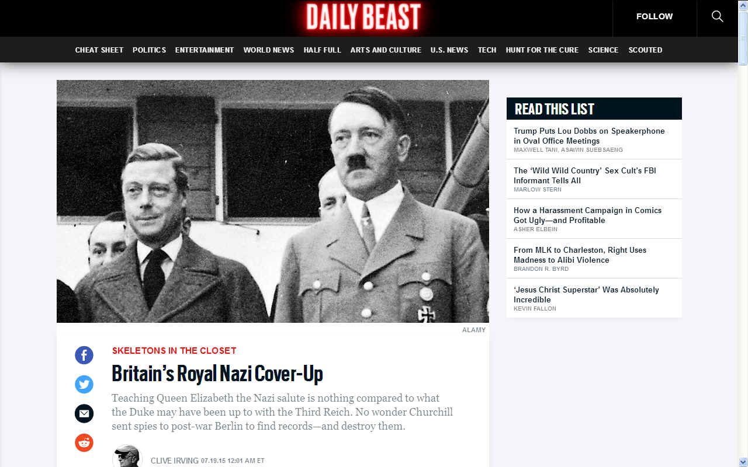Screen dimensions: 748x467
Task: Open the Politics section
Action: click(x=149, y=50)
